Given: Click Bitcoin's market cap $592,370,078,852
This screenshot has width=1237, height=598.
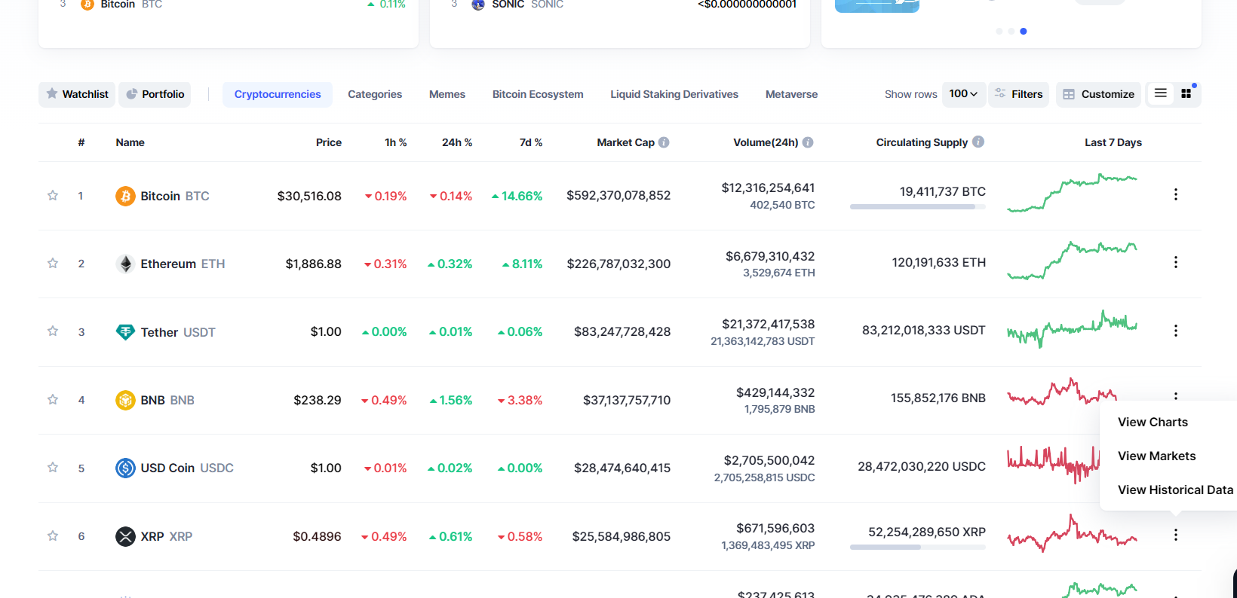Looking at the screenshot, I should point(618,196).
